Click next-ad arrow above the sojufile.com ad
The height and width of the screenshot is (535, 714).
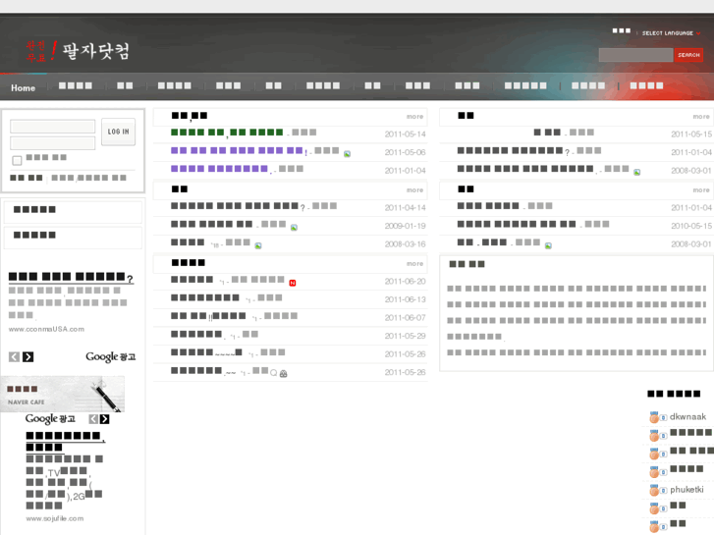[x=104, y=419]
